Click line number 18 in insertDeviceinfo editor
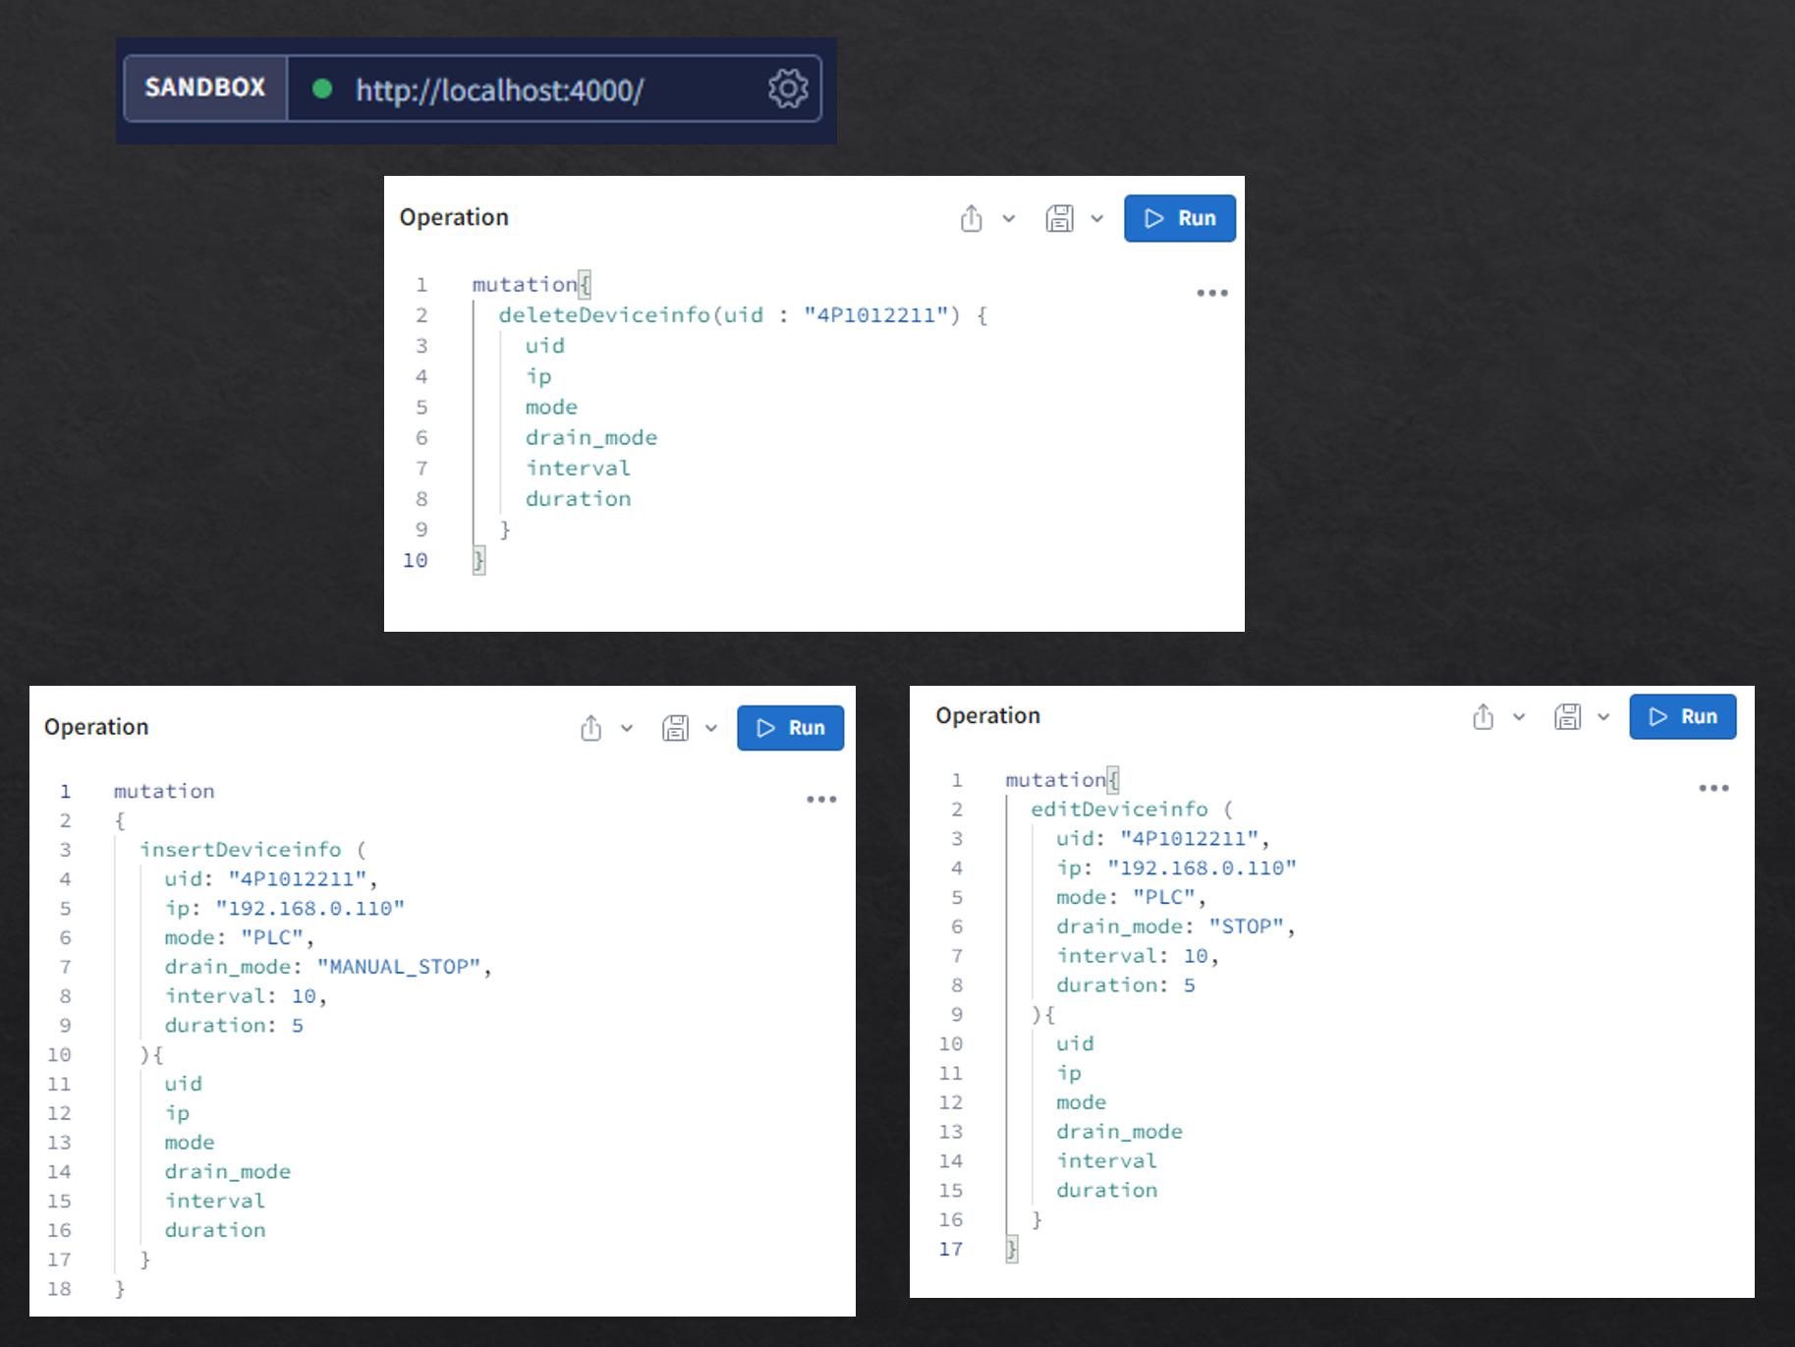Screen dimensions: 1795x1347 point(59,1288)
